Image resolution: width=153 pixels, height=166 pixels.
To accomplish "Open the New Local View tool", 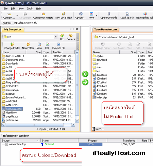I will pos(64,16).
